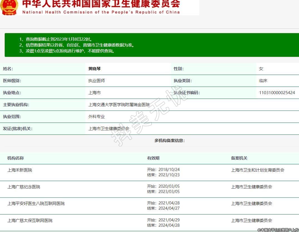Click 上海平安好医生八院互联网医院 in the table

pos(36,204)
